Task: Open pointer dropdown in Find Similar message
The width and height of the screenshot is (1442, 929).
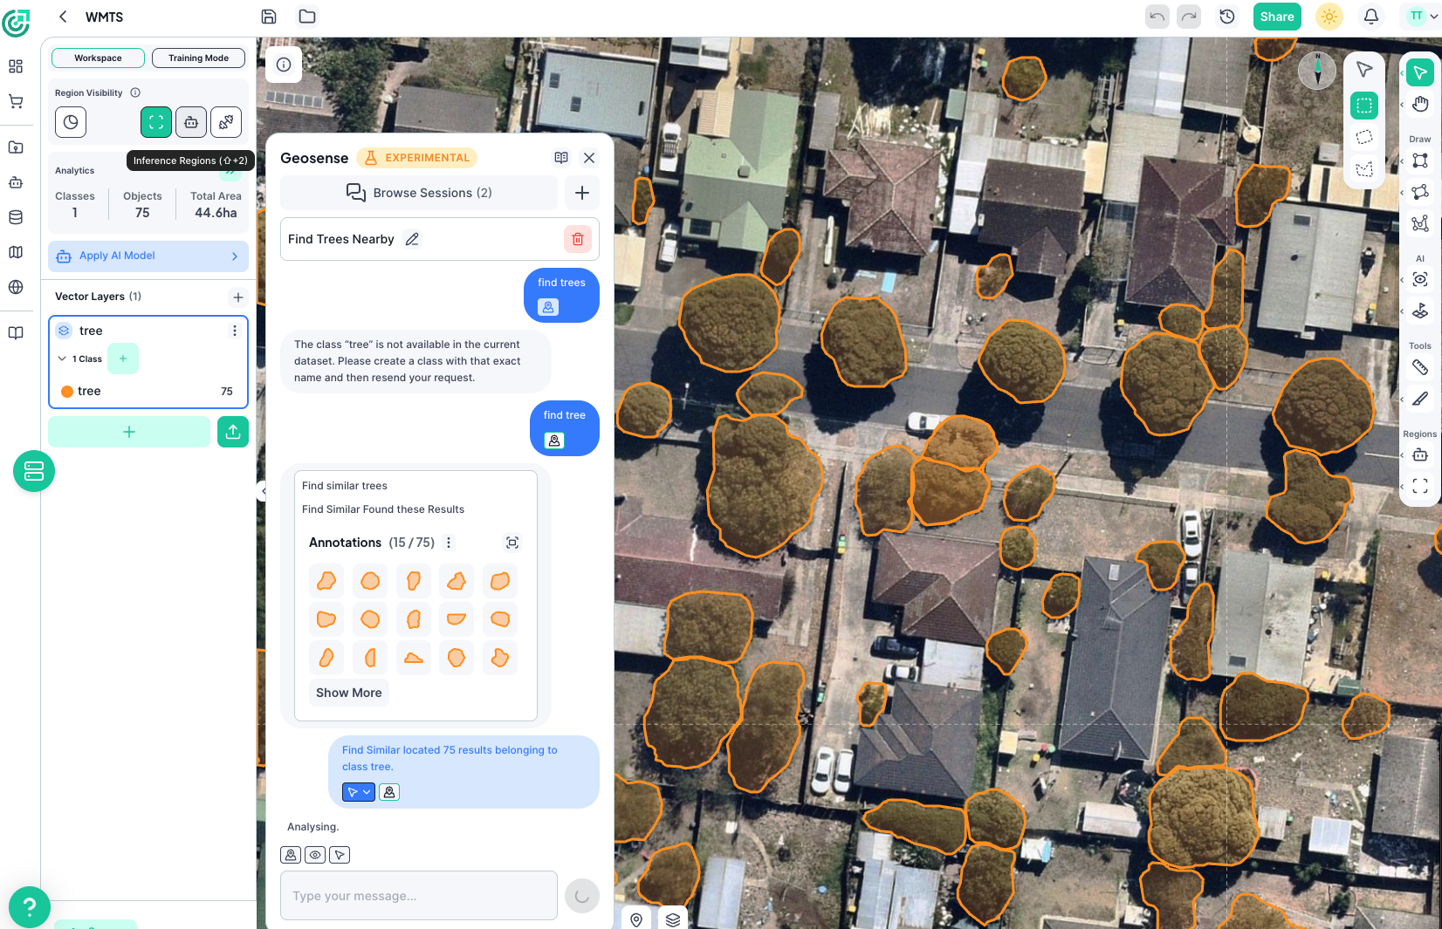Action: click(359, 792)
